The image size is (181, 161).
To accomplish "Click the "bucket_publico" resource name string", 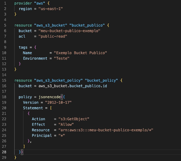I will [x=87, y=25].
